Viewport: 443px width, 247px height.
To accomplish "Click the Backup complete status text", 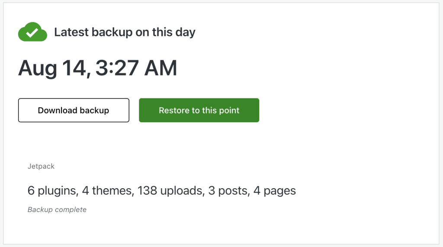I will (57, 210).
